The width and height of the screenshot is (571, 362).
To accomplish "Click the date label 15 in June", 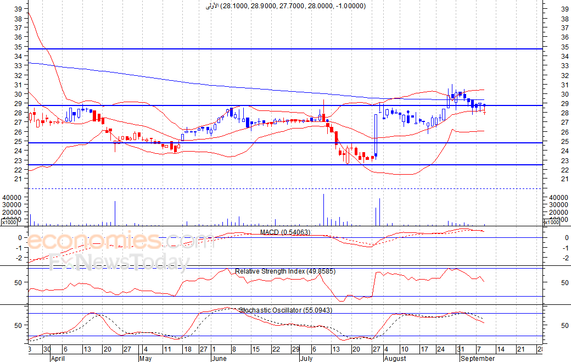I will (x=256, y=349).
